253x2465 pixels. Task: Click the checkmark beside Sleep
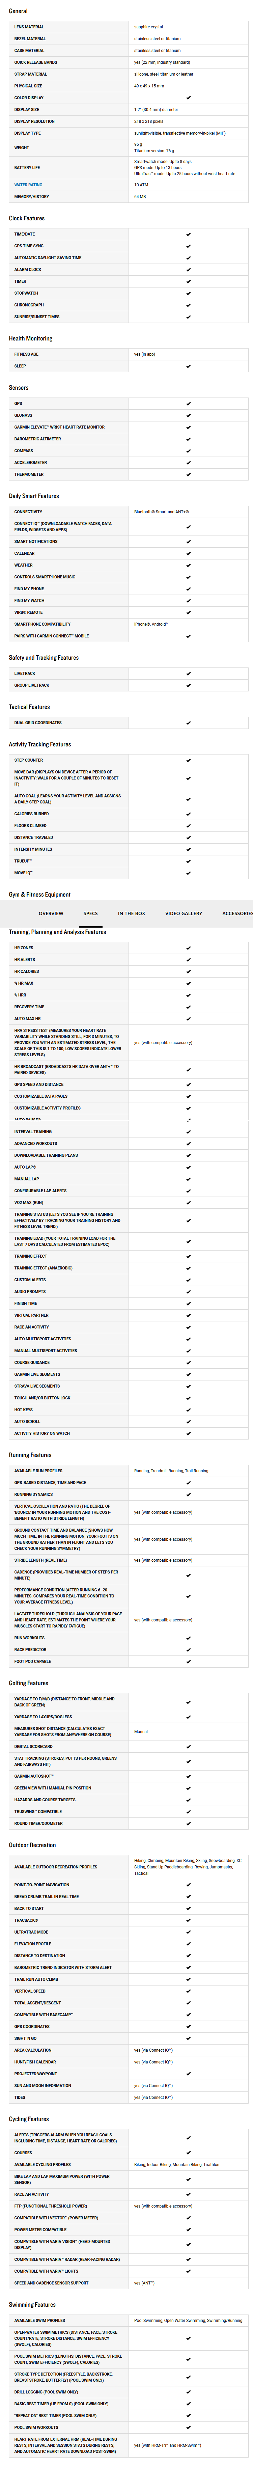tap(188, 365)
